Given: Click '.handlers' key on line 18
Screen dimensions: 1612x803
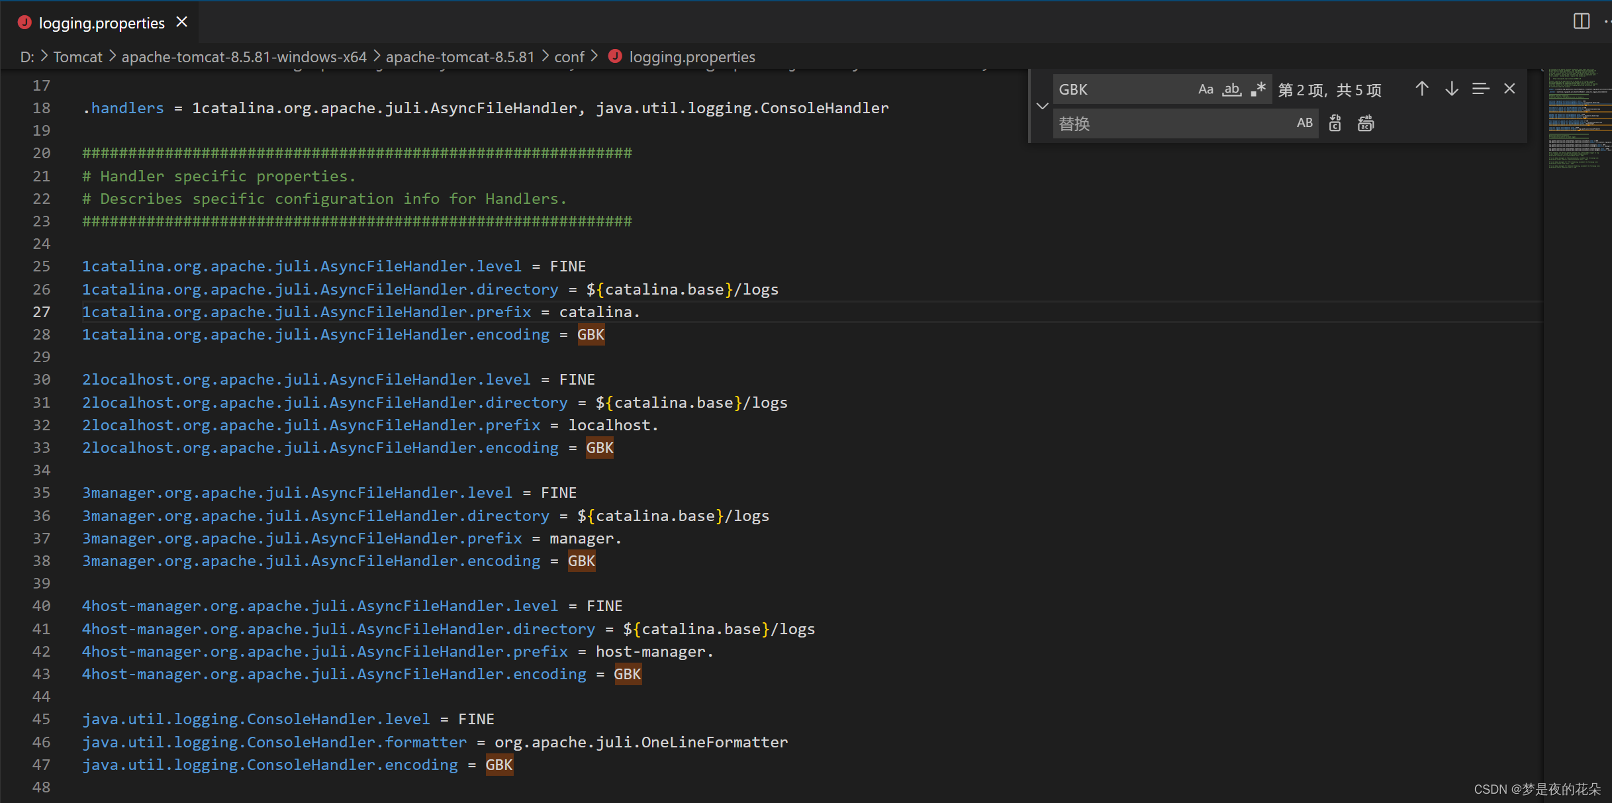Looking at the screenshot, I should click(x=123, y=108).
